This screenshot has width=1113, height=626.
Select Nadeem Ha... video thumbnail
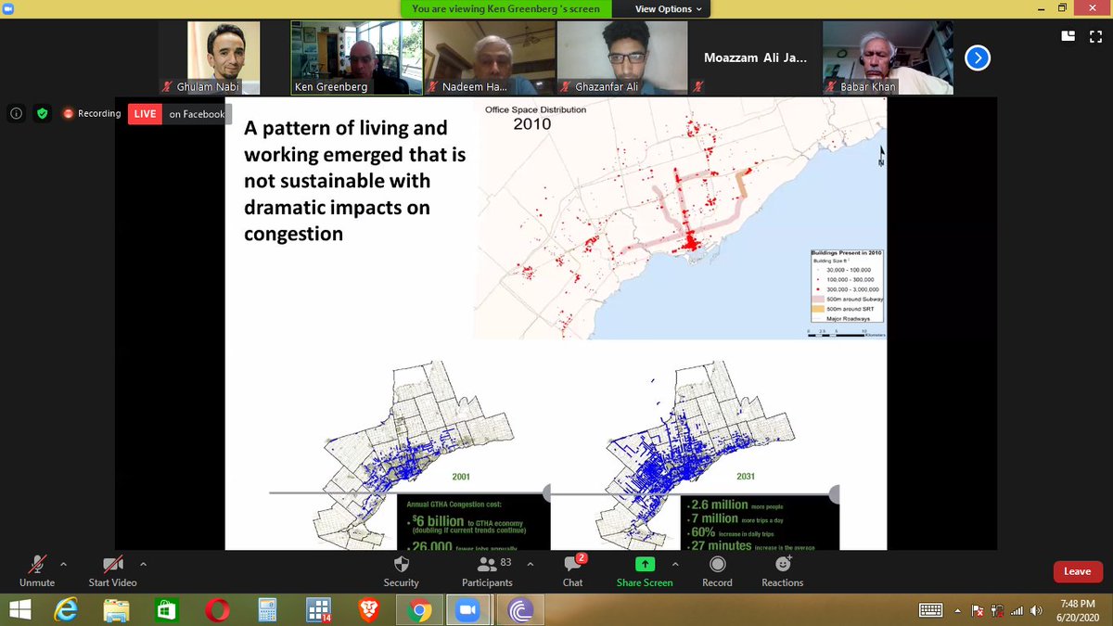tap(490, 57)
